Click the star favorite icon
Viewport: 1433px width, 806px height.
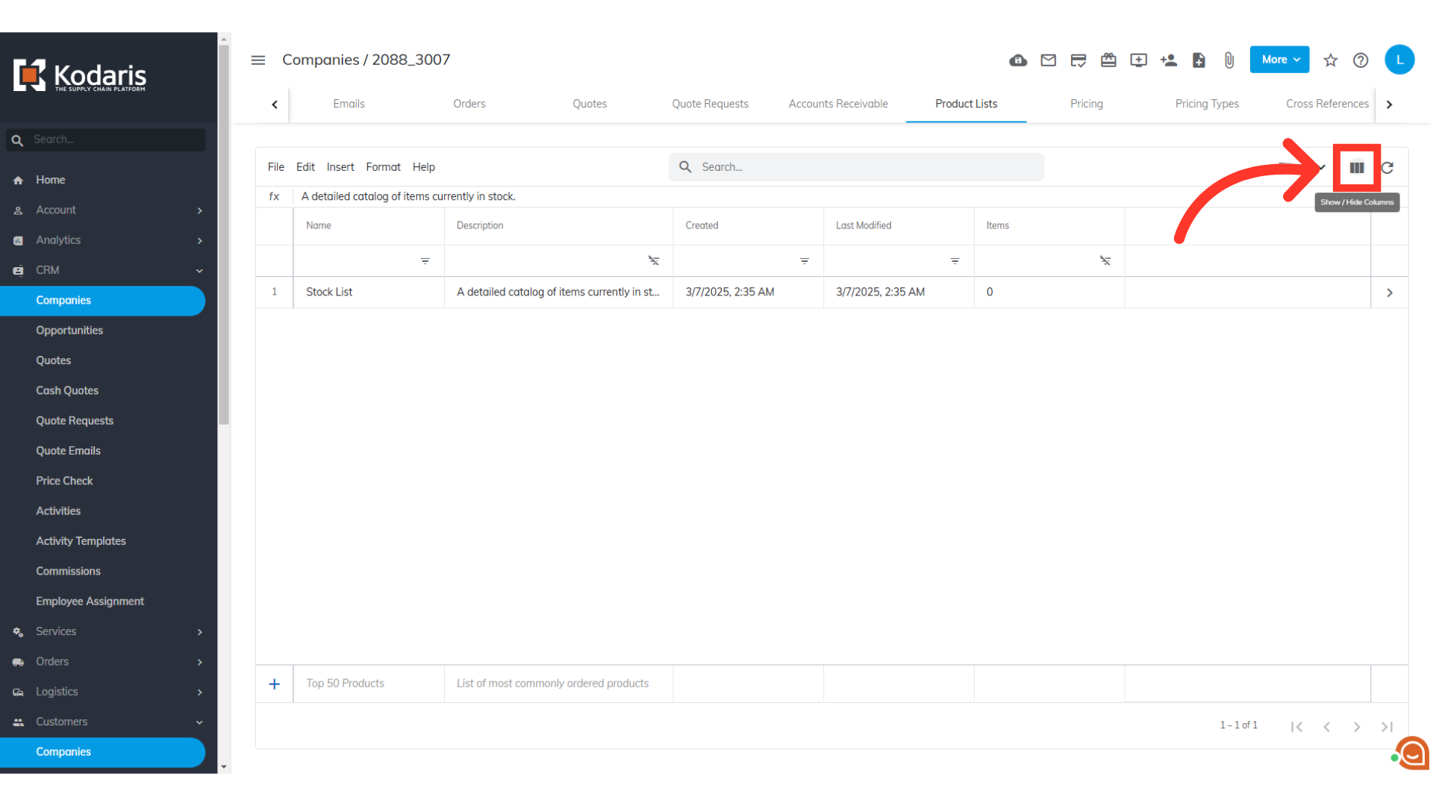pyautogui.click(x=1330, y=60)
